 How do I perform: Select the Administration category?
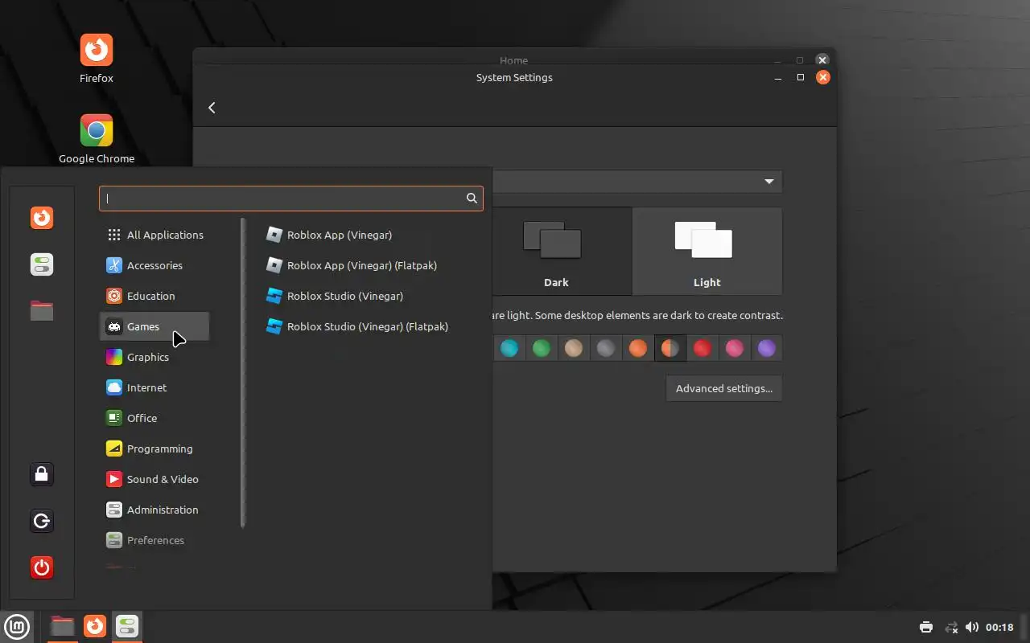point(154,510)
